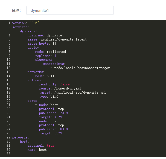Click line number 33 in the gutter
This screenshot has height=159, width=166.
coord(8,154)
